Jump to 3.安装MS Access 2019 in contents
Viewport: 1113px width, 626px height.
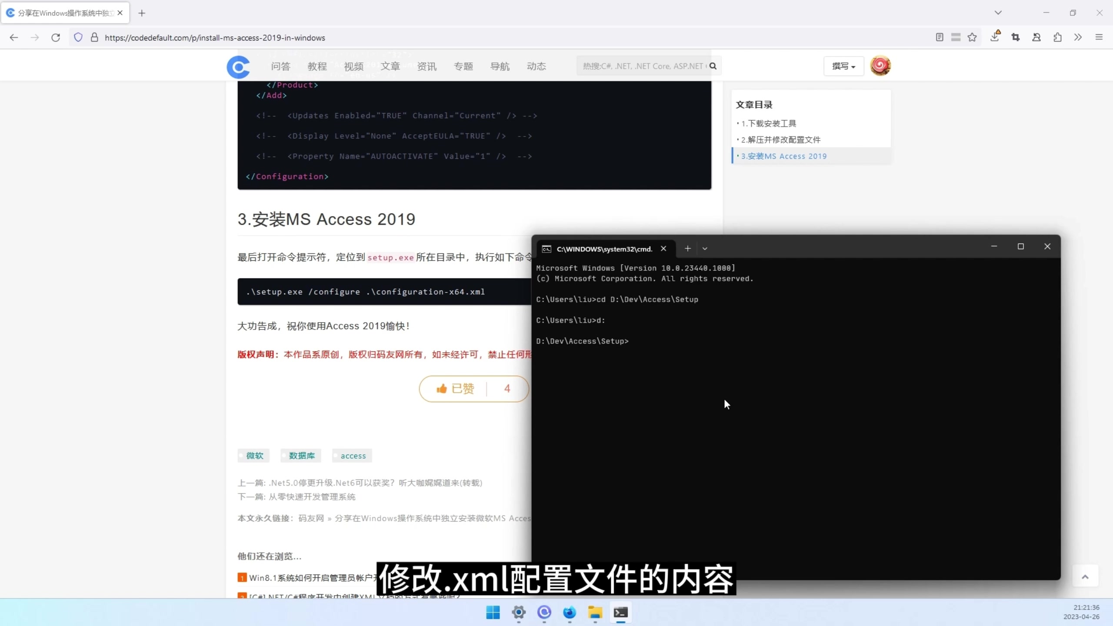tap(784, 156)
